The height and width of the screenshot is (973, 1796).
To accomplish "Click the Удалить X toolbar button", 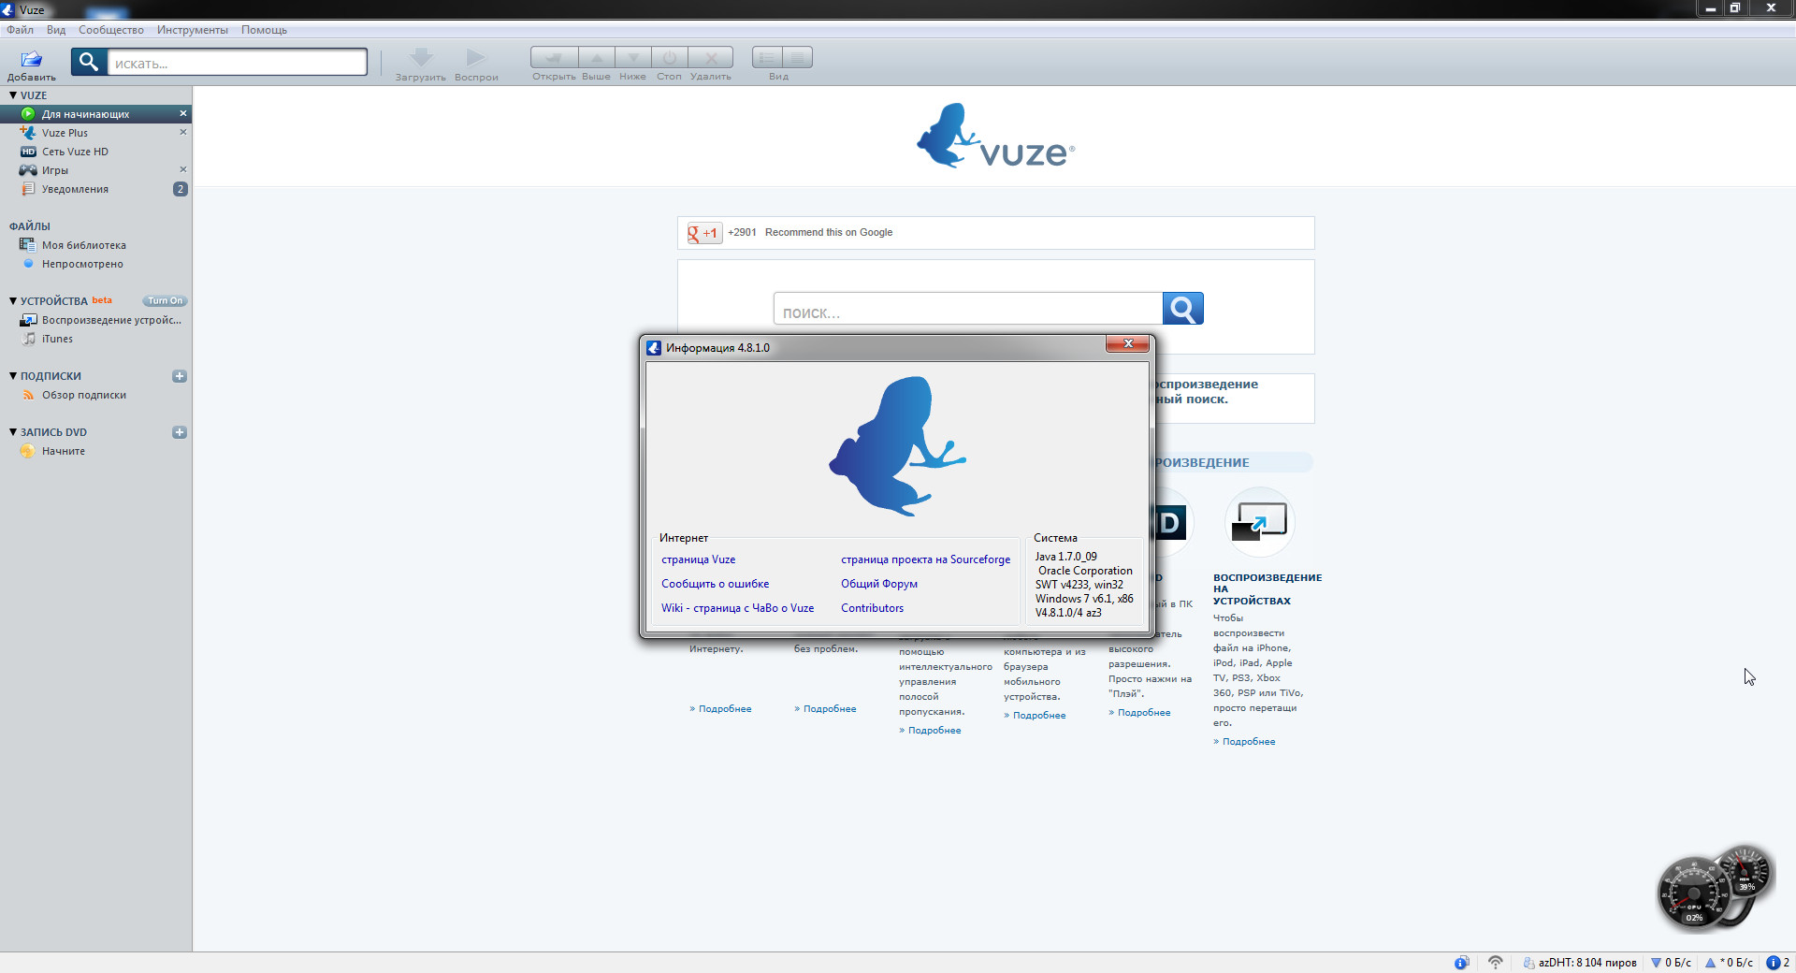I will [x=711, y=57].
